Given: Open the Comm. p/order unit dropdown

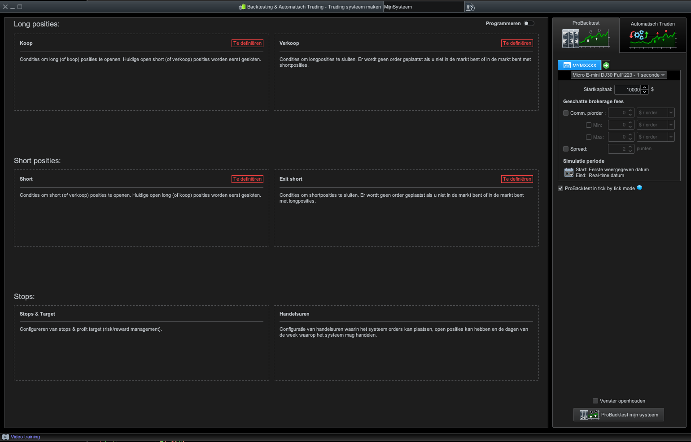Looking at the screenshot, I should point(656,113).
